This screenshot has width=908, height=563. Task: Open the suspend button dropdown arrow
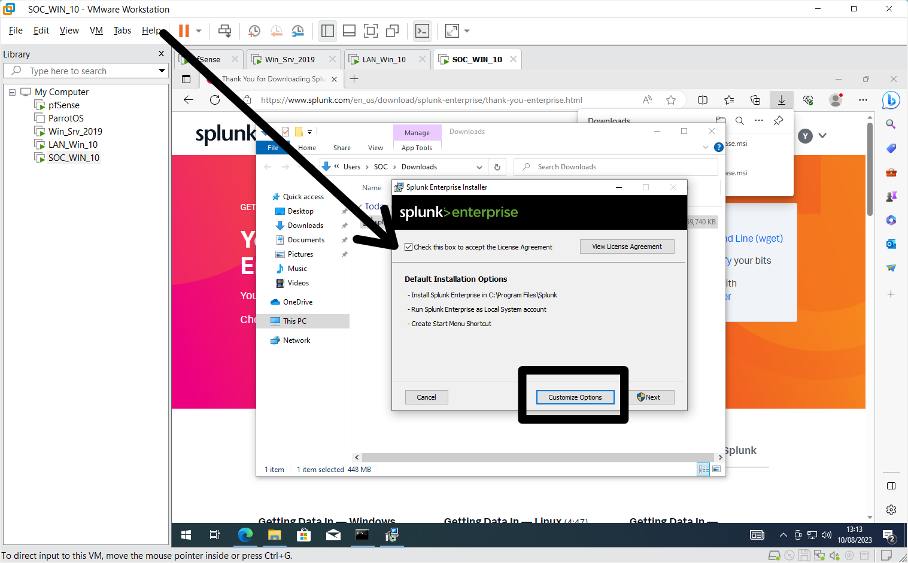(x=199, y=31)
